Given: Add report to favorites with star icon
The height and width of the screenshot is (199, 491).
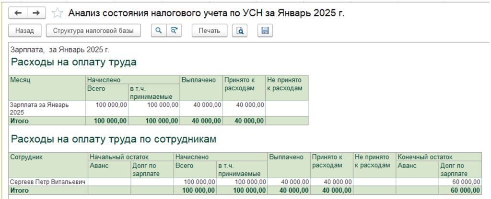Looking at the screenshot, I should (x=57, y=13).
